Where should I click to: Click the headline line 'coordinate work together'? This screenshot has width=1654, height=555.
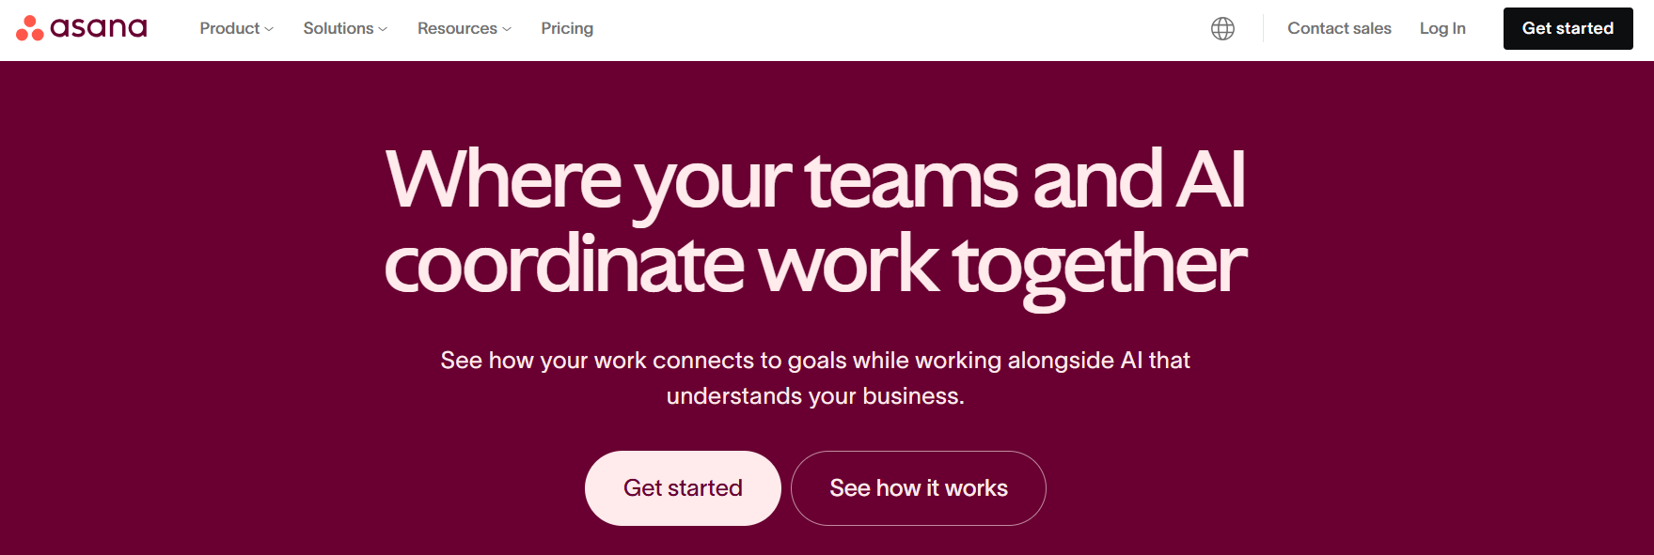[815, 266]
